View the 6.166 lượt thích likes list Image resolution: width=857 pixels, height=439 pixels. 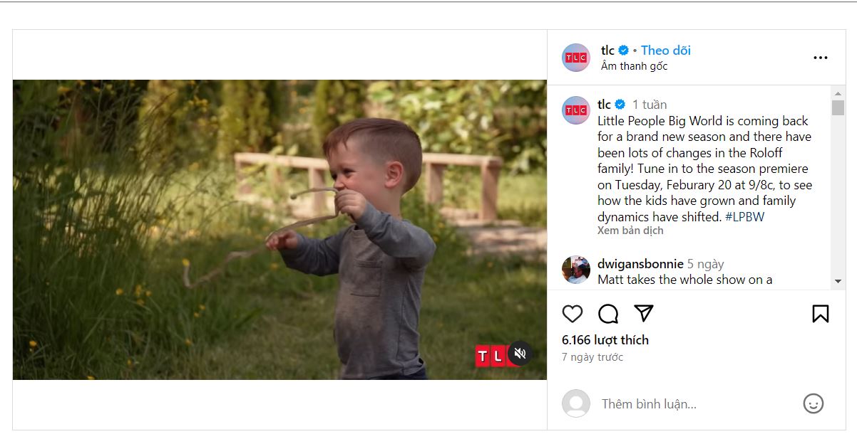click(605, 340)
